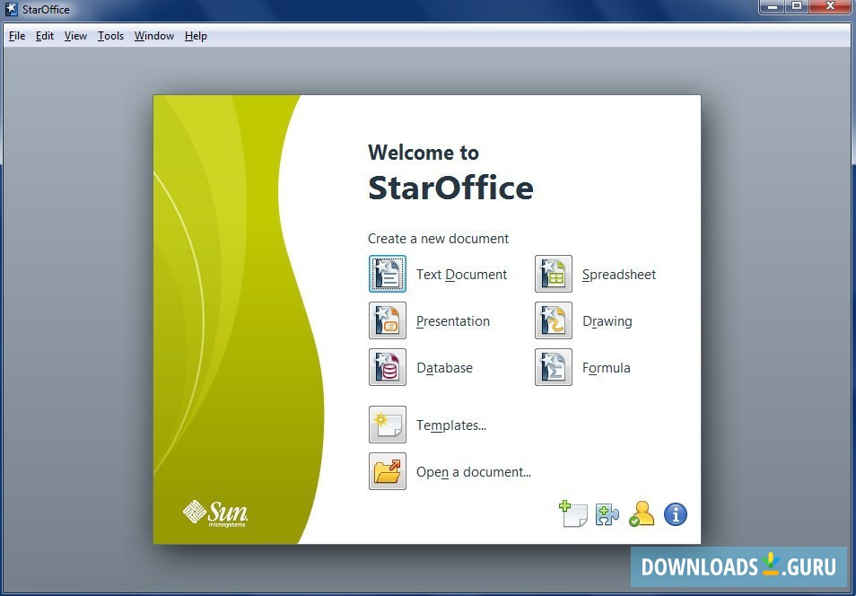Screen dimensions: 856x596
Task: Click the Open a document... link
Action: click(473, 471)
